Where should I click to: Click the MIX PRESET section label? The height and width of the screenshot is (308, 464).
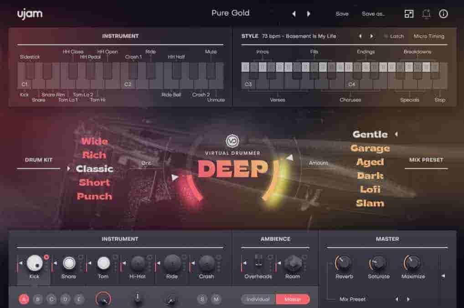click(x=426, y=160)
